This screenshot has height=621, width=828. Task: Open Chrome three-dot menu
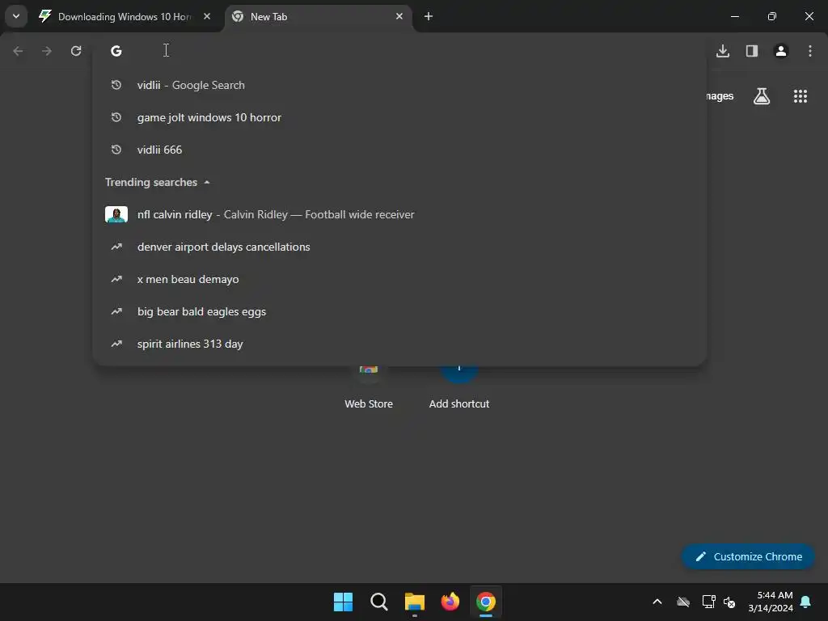pyautogui.click(x=810, y=51)
